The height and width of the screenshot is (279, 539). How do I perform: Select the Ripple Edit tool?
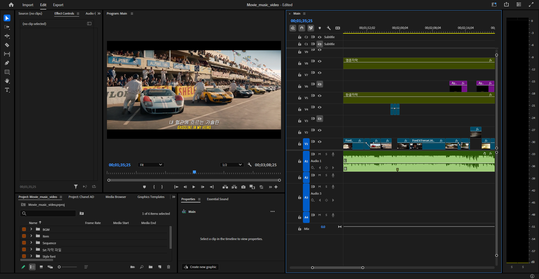[x=7, y=36]
